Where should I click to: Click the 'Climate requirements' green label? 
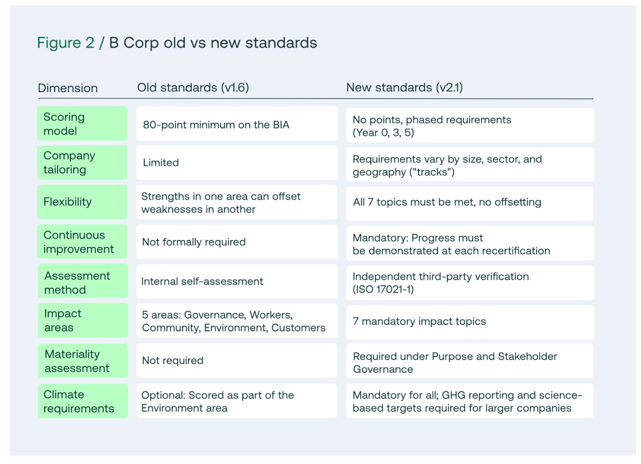point(83,401)
